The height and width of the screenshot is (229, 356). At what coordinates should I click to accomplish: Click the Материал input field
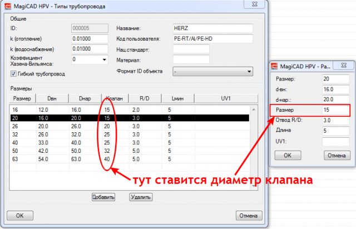click(x=191, y=59)
